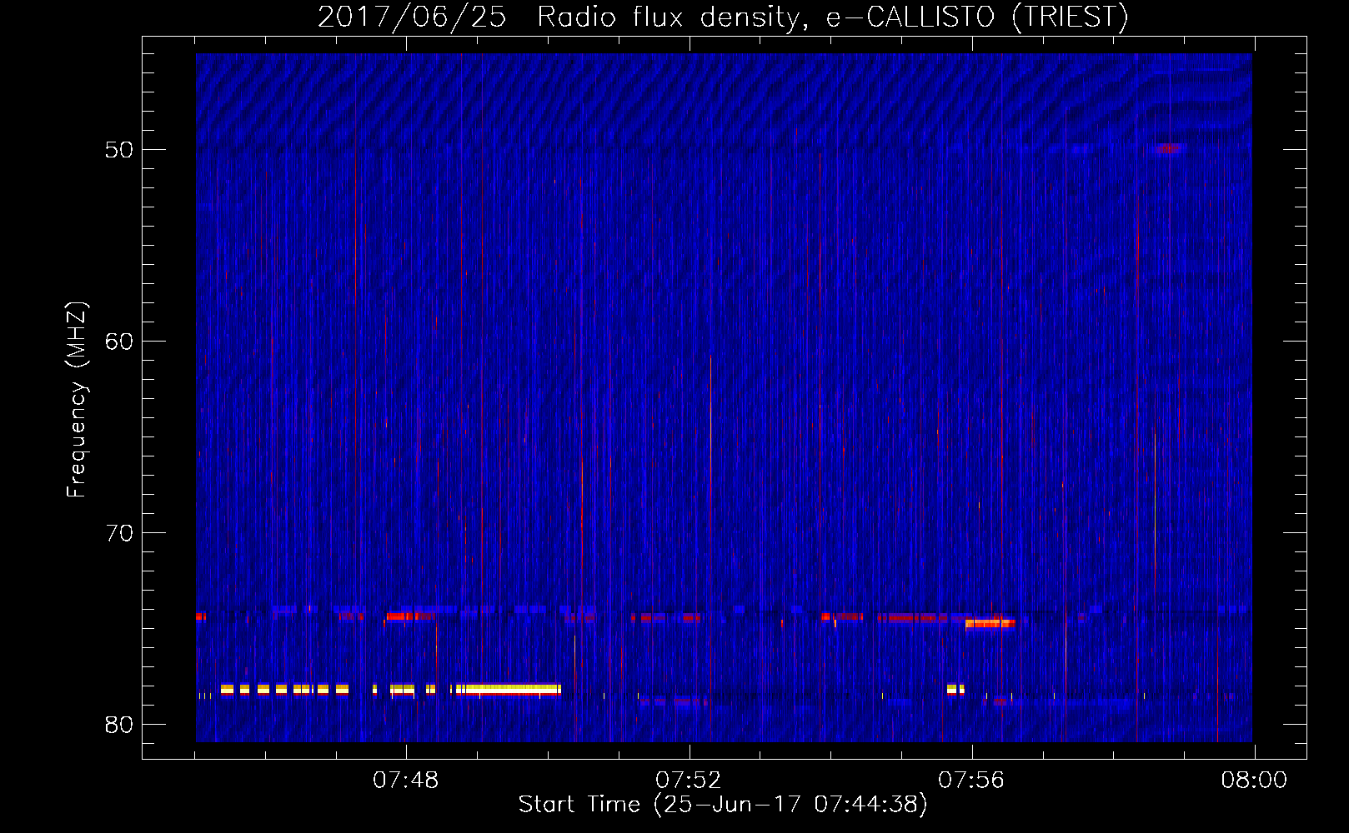The width and height of the screenshot is (1349, 833).
Task: Click the 07:48 time tick label
Action: pyautogui.click(x=406, y=781)
